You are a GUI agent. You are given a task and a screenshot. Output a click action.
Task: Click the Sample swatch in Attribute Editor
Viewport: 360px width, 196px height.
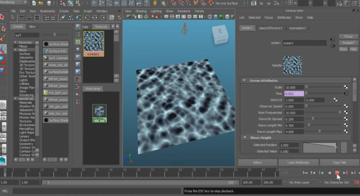pos(292,65)
